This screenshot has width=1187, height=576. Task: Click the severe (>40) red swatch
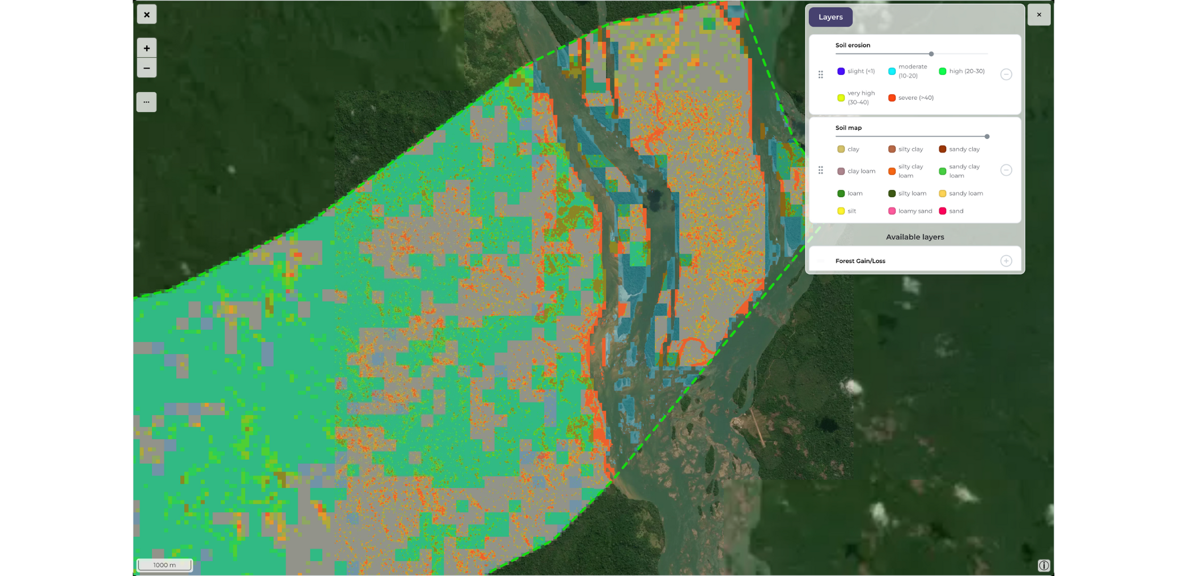[x=892, y=98]
